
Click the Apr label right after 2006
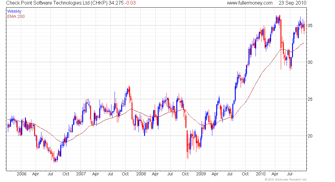point(36,174)
